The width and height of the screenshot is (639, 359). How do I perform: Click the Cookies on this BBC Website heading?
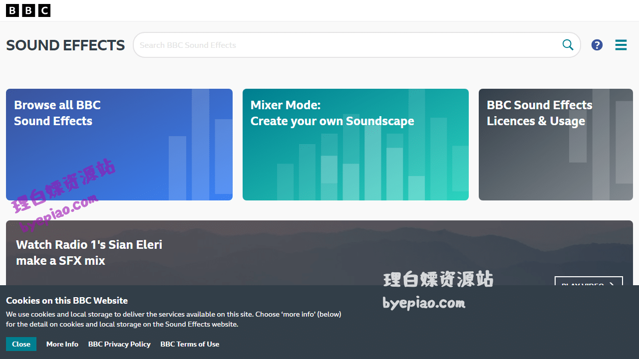[67, 301]
